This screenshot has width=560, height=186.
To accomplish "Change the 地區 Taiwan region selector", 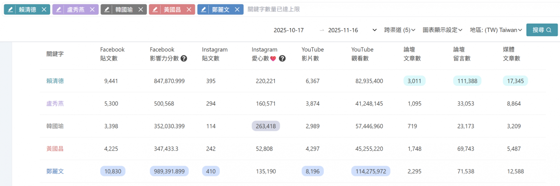I will point(496,30).
